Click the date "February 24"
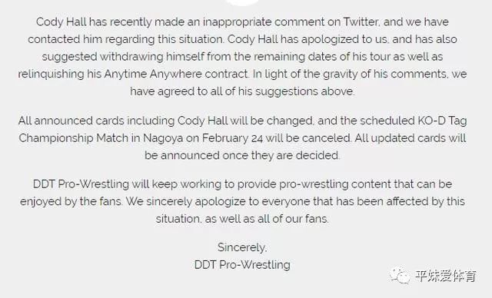Viewport: 492px width, 298px height. click(x=232, y=138)
